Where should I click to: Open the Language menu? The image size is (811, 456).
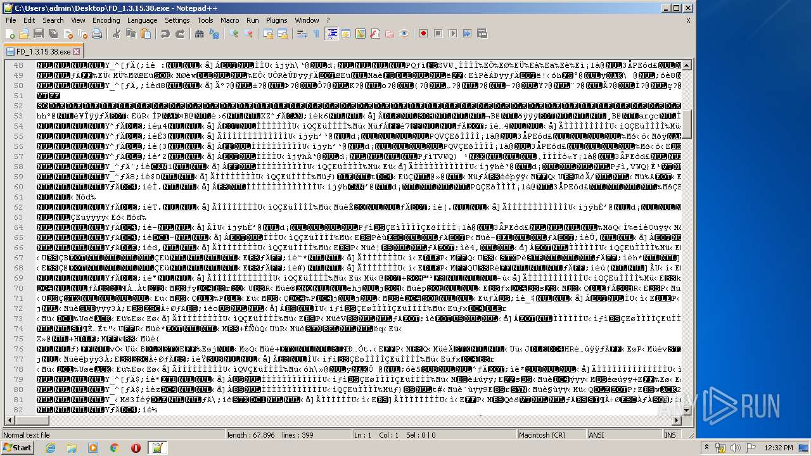142,20
